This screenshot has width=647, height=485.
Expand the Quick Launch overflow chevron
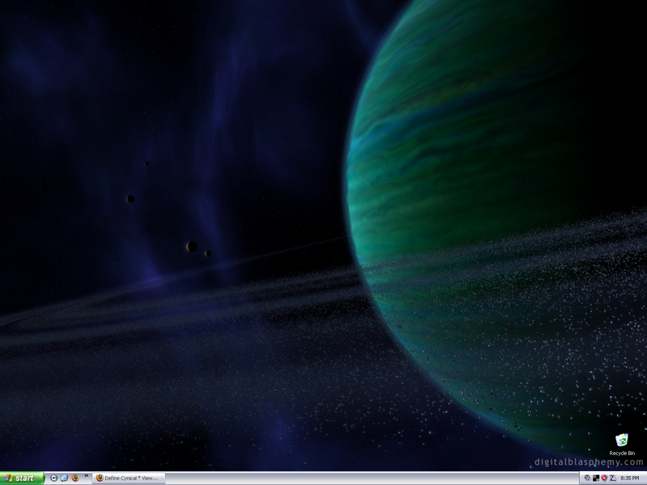87,476
